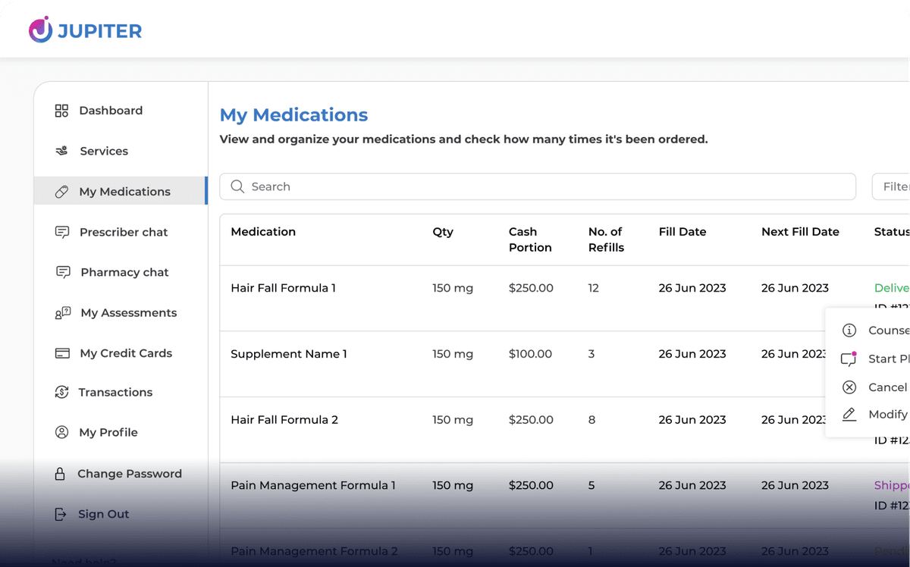
Task: Click the credit card icon in sidebar
Action: tap(62, 353)
